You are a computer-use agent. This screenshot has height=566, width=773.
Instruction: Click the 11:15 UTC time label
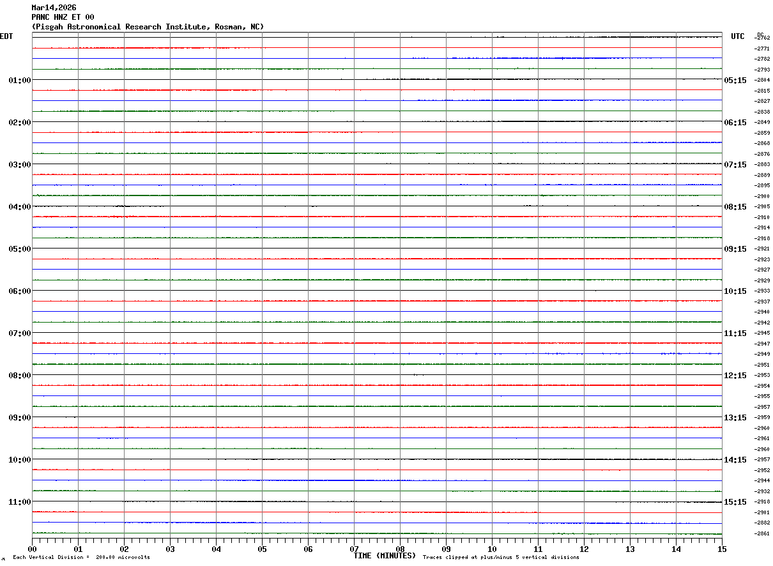pyautogui.click(x=735, y=333)
